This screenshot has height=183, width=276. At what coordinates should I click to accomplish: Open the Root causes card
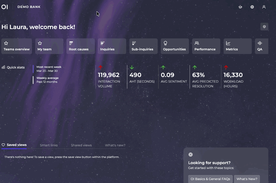[x=80, y=46]
